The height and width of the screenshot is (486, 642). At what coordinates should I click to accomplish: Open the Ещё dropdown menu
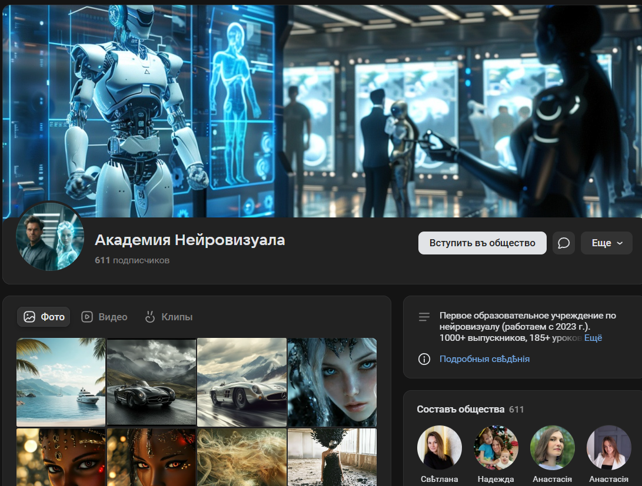tap(606, 243)
